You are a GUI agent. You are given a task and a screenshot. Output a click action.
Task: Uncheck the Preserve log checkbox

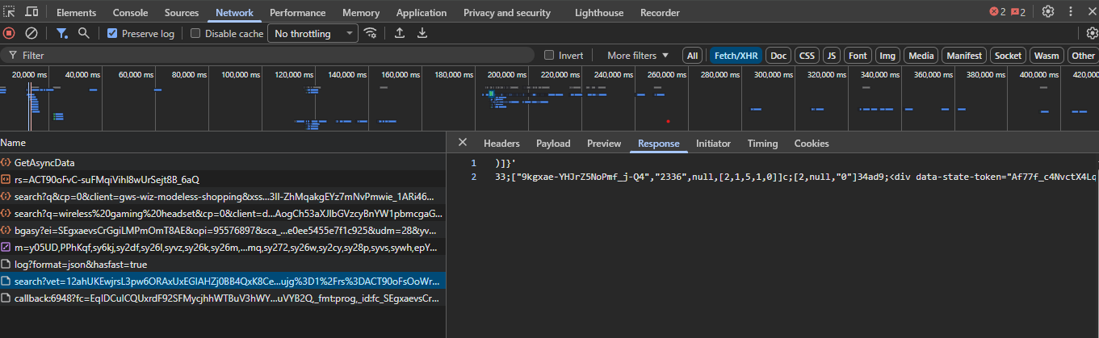click(112, 34)
